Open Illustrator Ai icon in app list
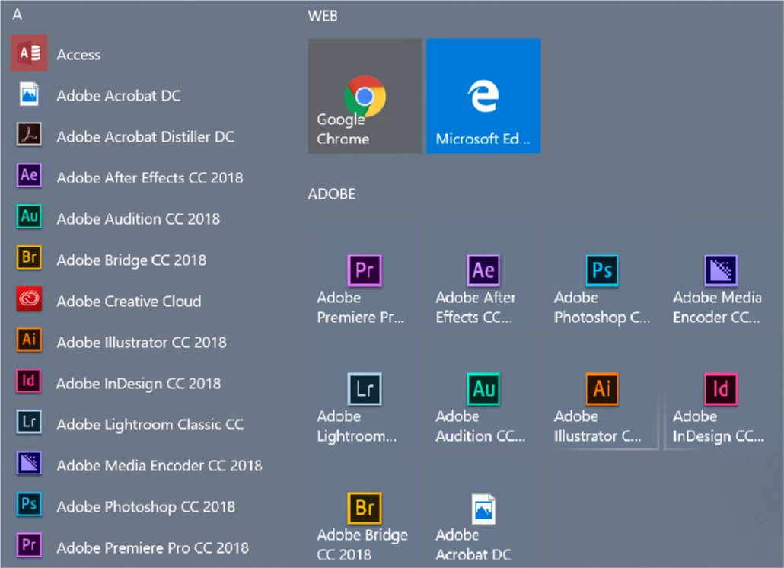Viewport: 784px width, 568px height. [x=29, y=340]
